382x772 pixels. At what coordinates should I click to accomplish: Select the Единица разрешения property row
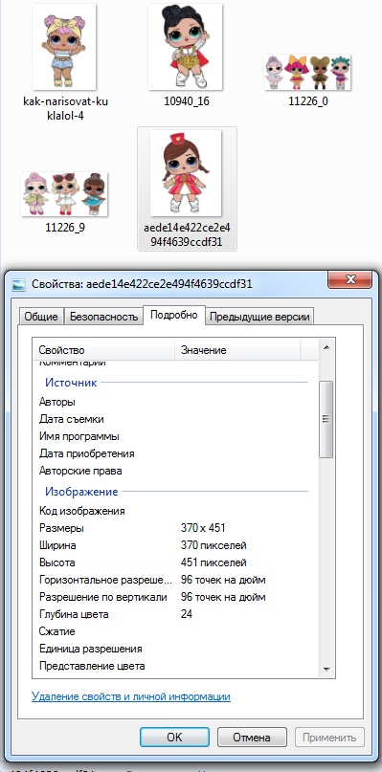click(x=175, y=649)
